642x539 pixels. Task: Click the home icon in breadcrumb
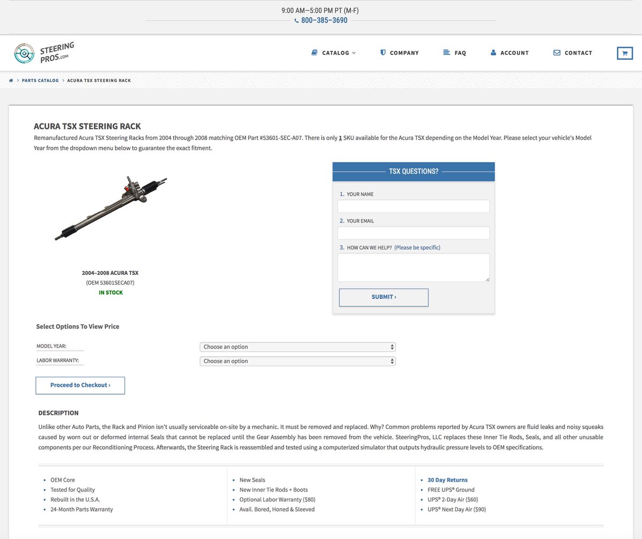[x=11, y=80]
